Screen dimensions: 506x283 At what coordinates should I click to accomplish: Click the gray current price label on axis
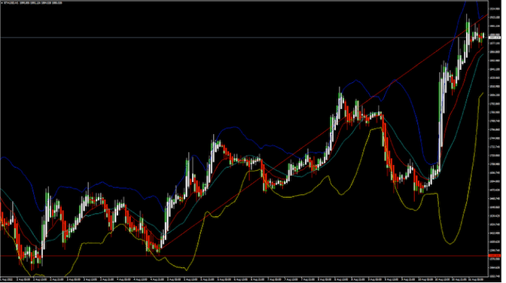click(x=495, y=38)
